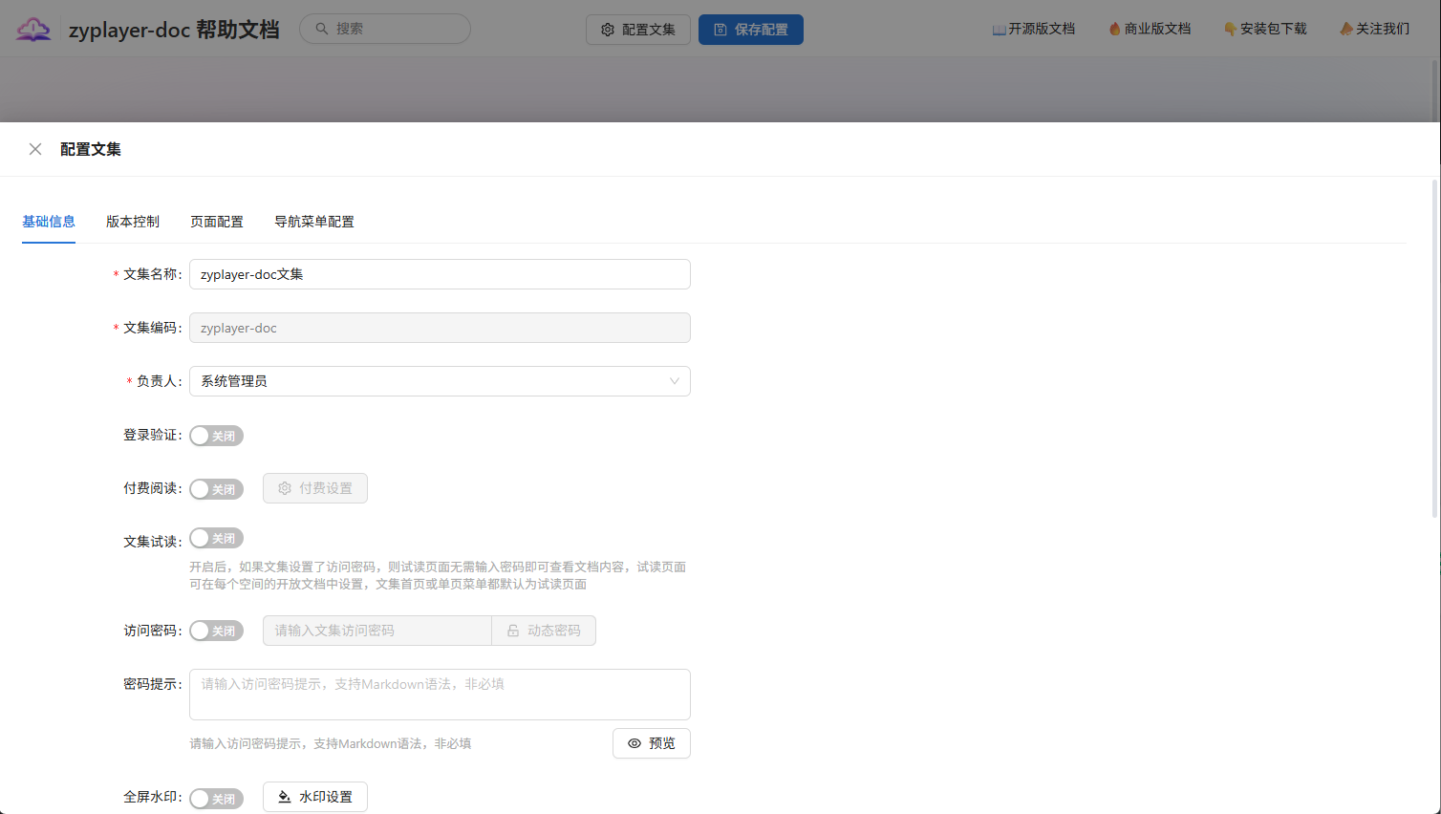Switch to the 版本控制 tab
The height and width of the screenshot is (814, 1441).
tap(133, 222)
